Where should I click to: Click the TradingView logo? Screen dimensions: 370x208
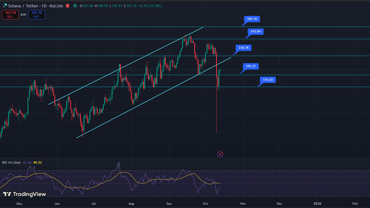pyautogui.click(x=25, y=194)
